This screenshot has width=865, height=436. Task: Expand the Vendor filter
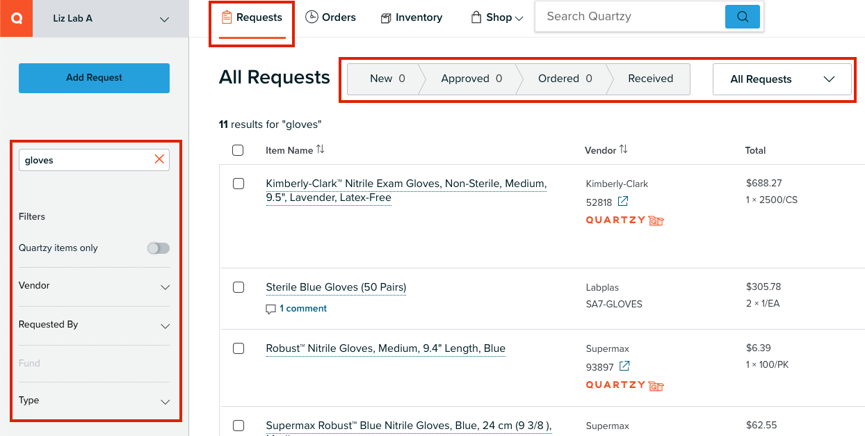[94, 286]
